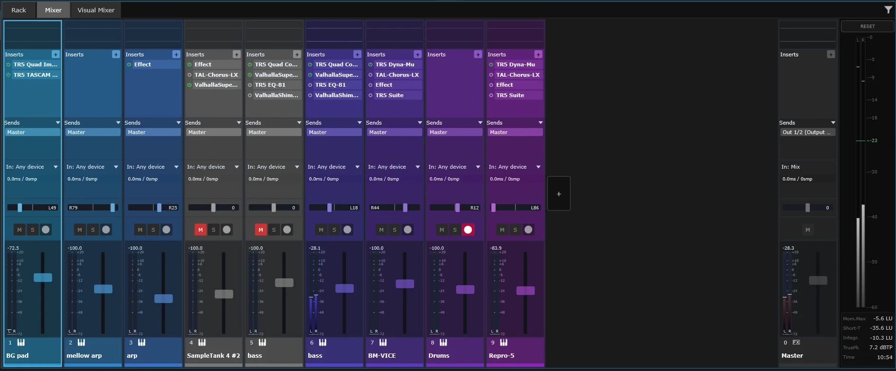Open Out 1/2 output on Master channel
Screen dimensions: 896x371
pyautogui.click(x=808, y=132)
